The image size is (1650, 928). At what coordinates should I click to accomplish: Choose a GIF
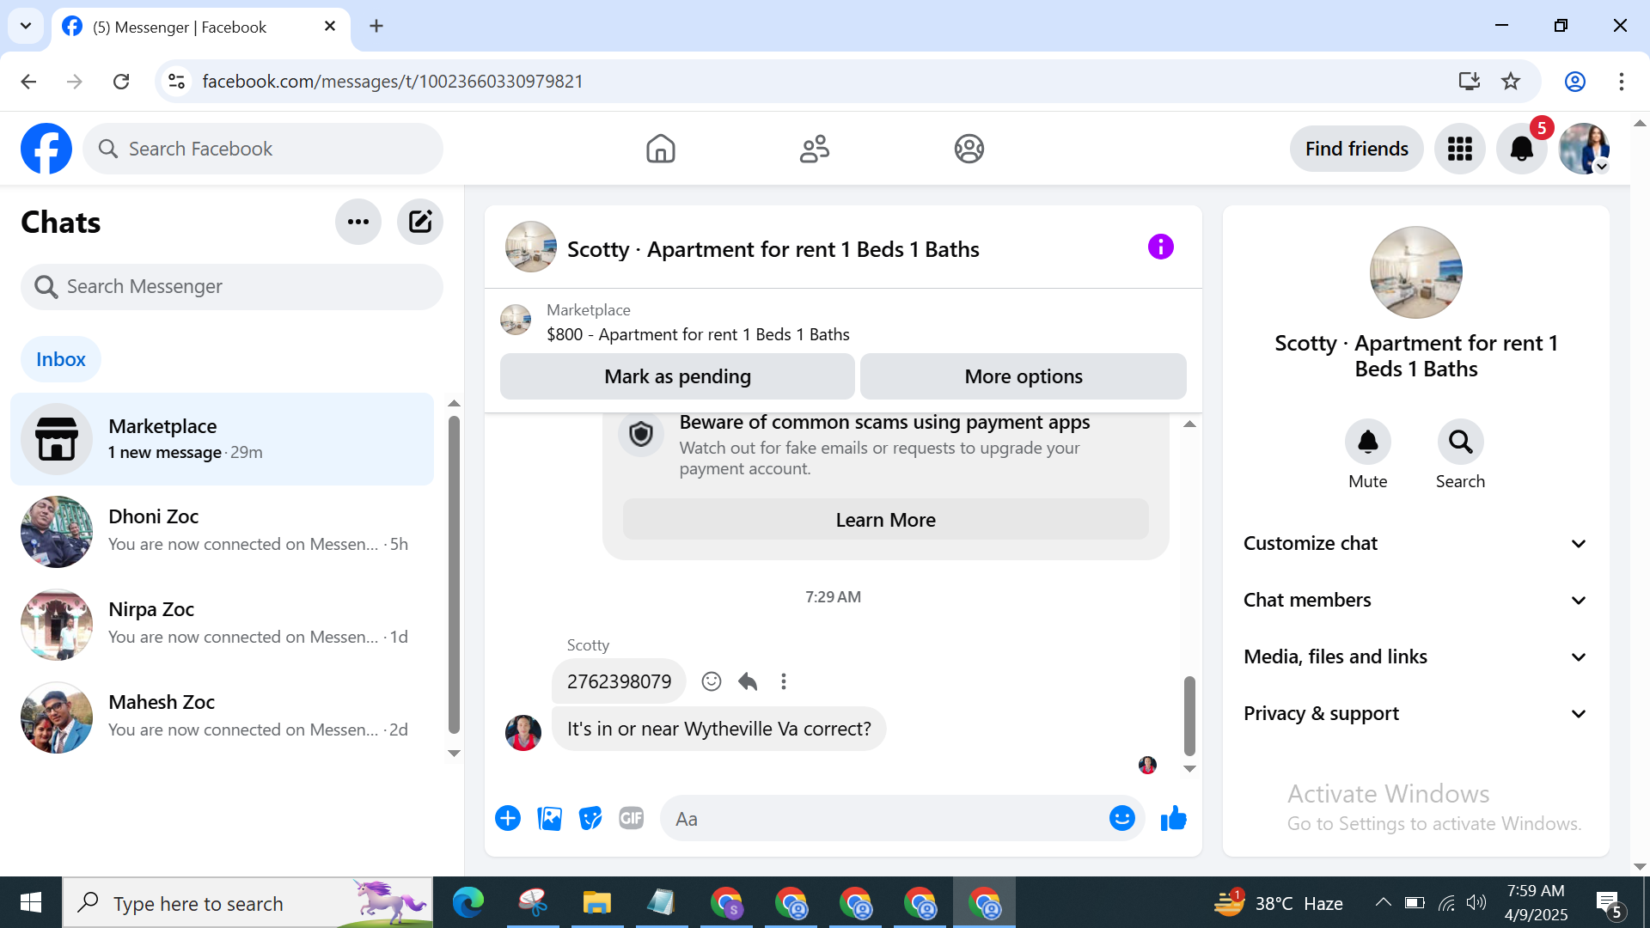click(632, 818)
